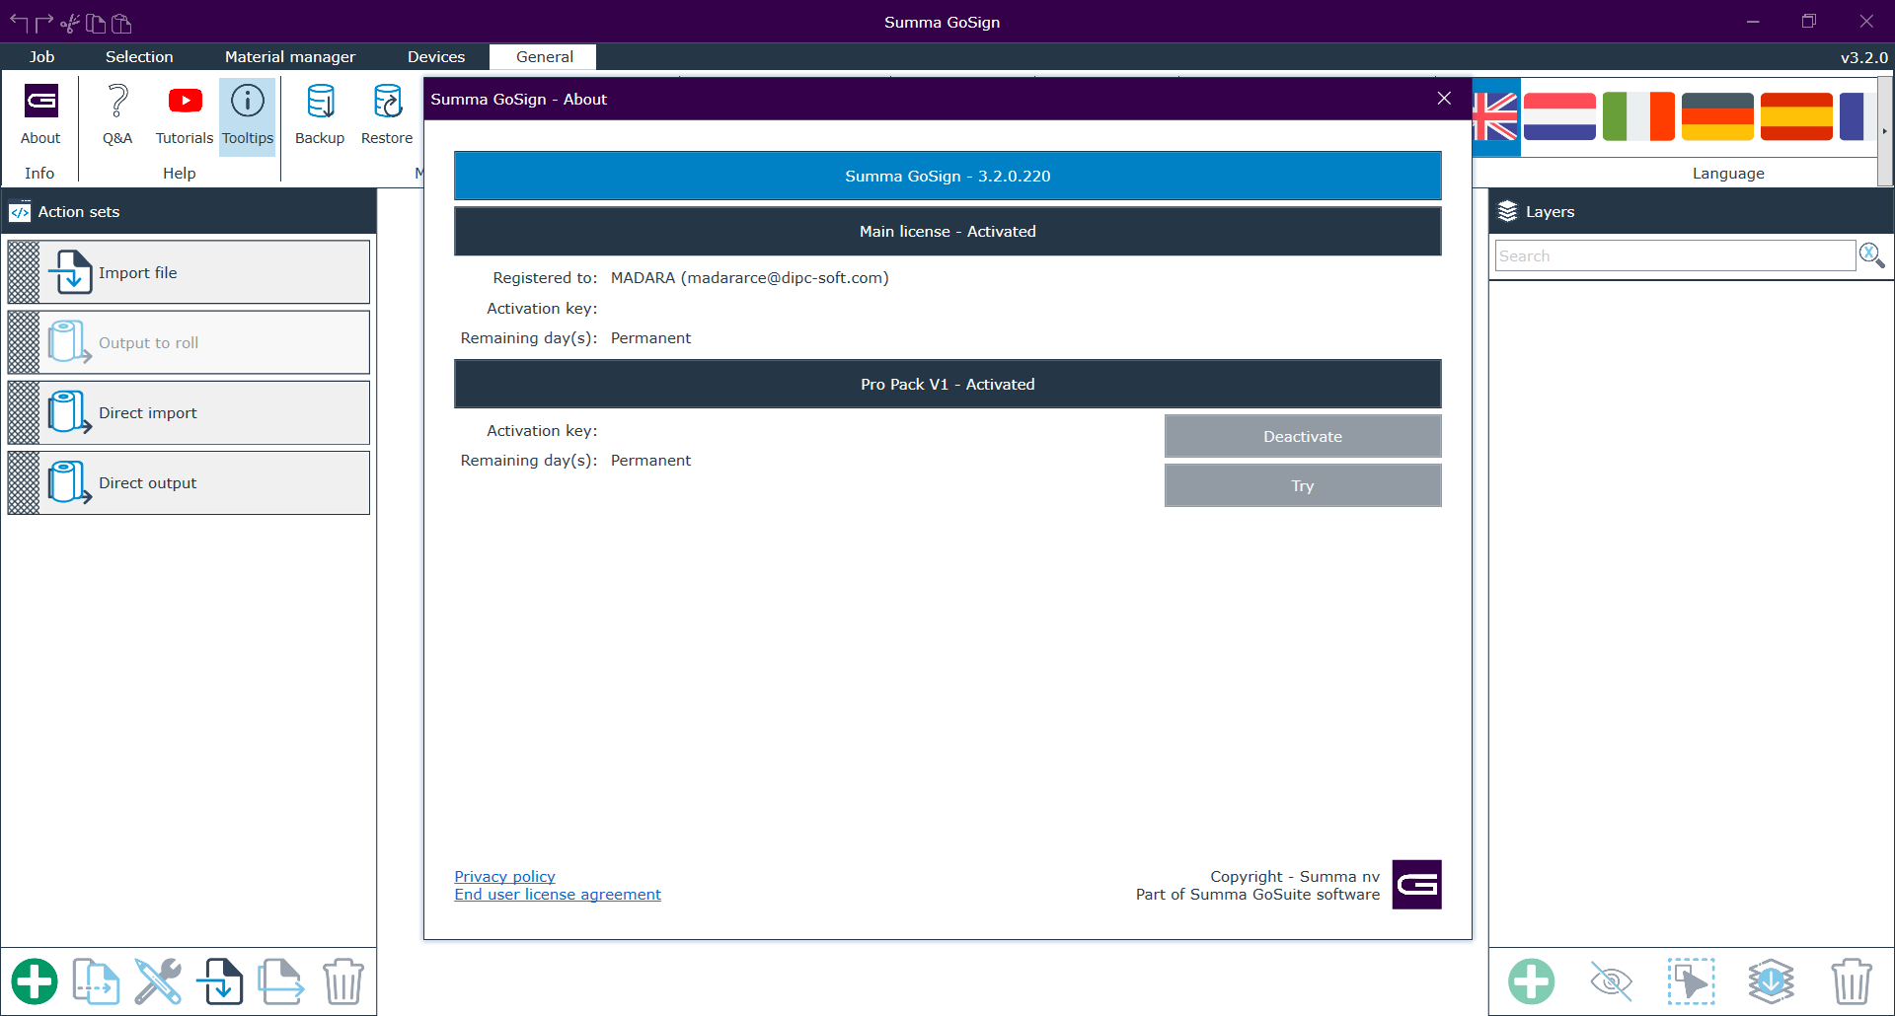Delete layer with trash icon
1895x1016 pixels.
tap(1852, 981)
